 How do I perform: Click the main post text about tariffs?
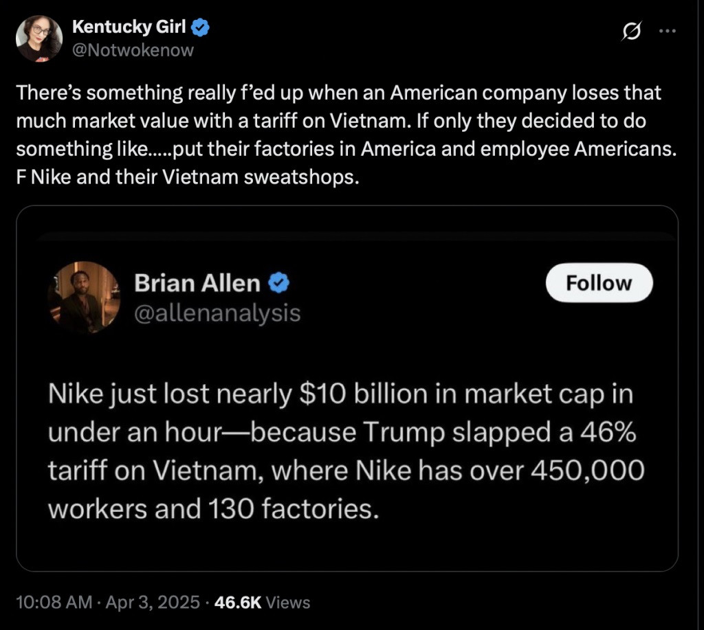[x=337, y=121]
